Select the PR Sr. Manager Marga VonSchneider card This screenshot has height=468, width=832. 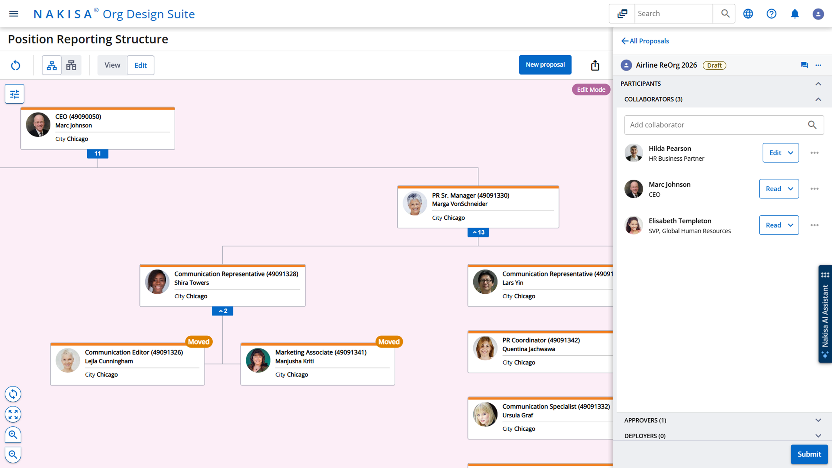(478, 207)
